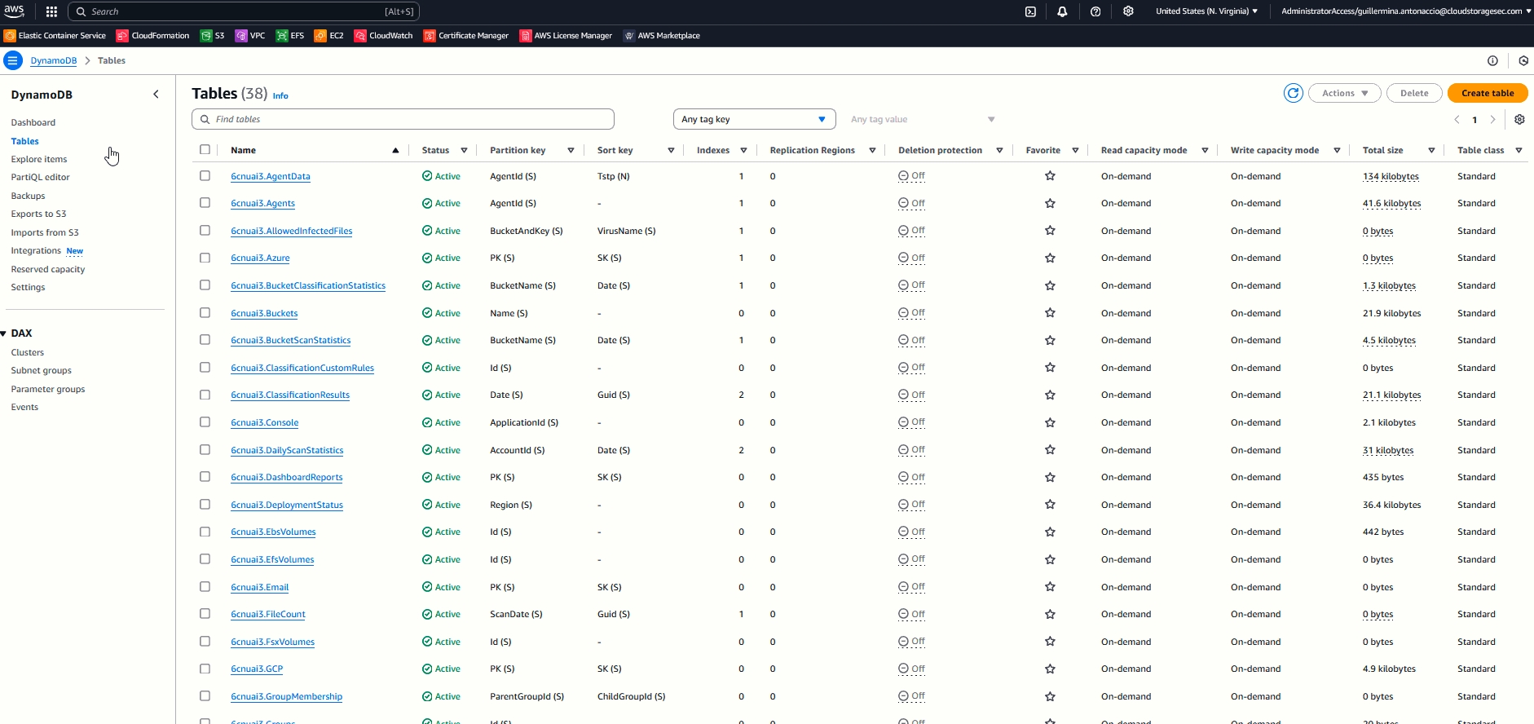The image size is (1534, 724).
Task: Favorite the 6cnuai3.AgentData table
Action: pyautogui.click(x=1050, y=176)
